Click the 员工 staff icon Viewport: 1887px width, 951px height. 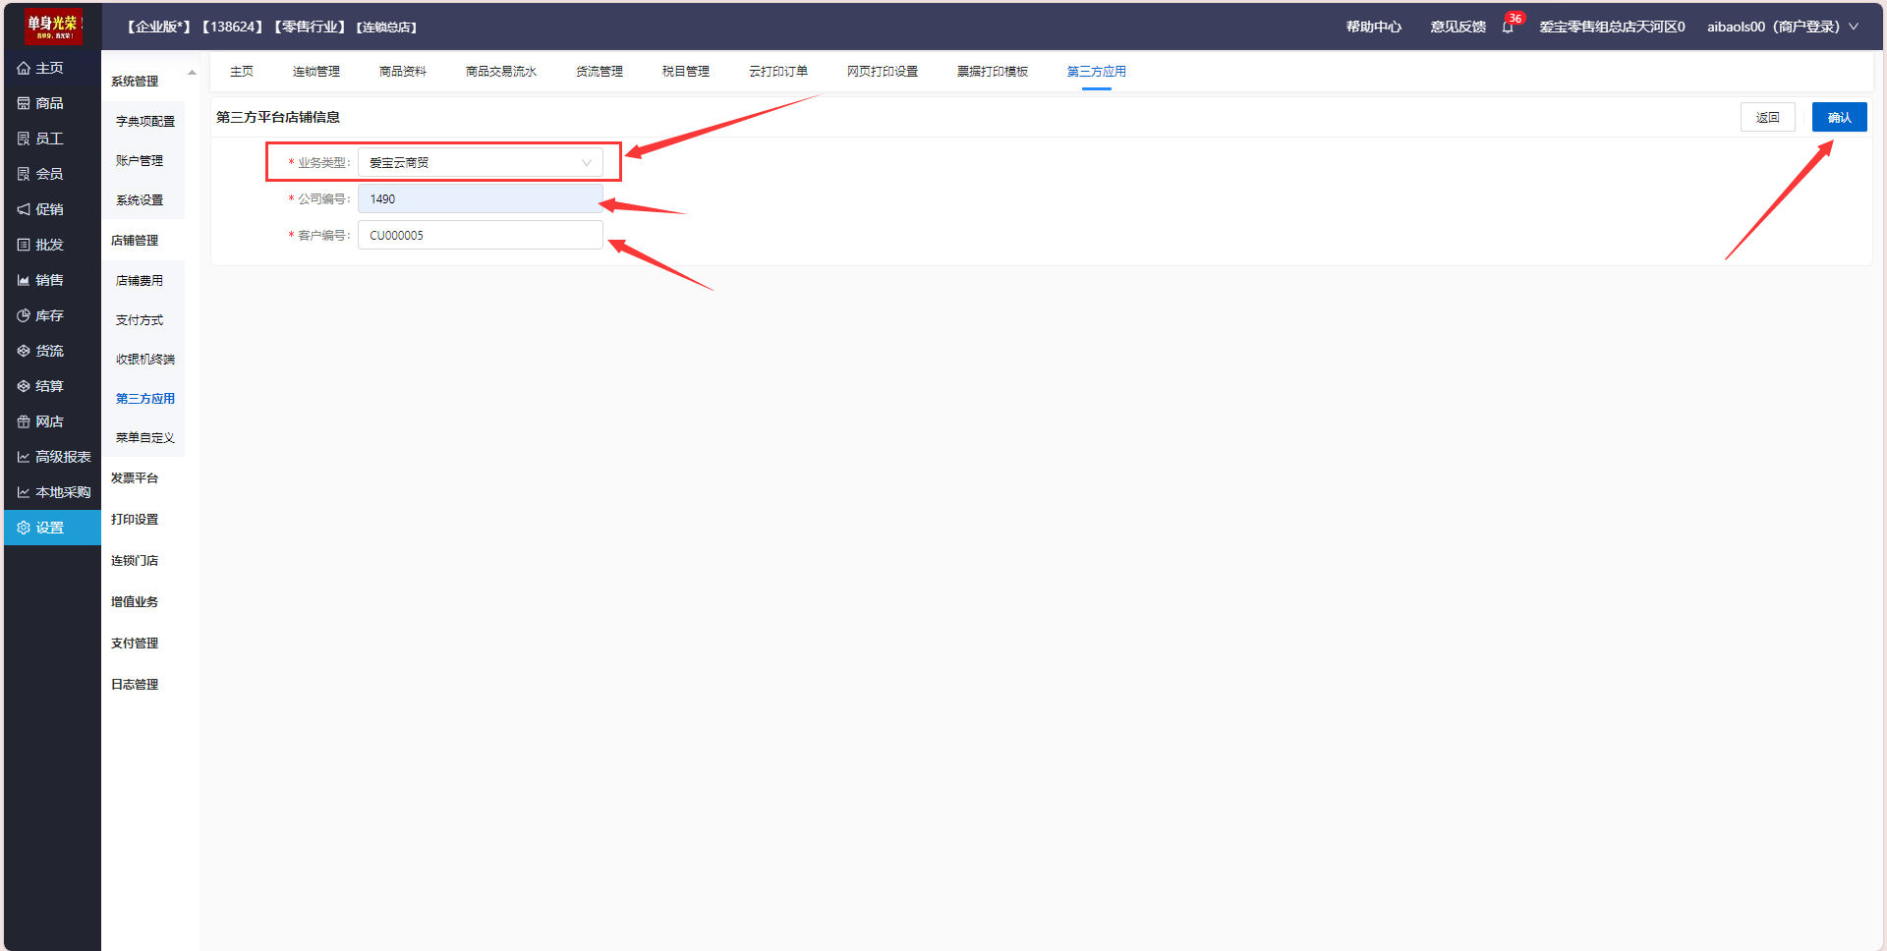pos(24,140)
